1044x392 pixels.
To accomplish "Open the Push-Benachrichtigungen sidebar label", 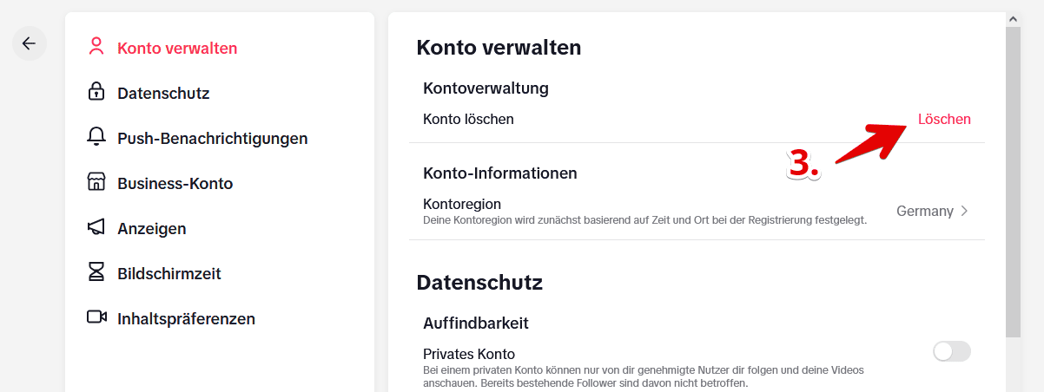I will (212, 138).
